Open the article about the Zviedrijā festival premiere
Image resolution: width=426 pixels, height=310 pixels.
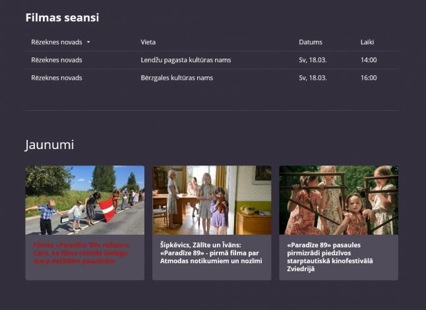pyautogui.click(x=330, y=257)
